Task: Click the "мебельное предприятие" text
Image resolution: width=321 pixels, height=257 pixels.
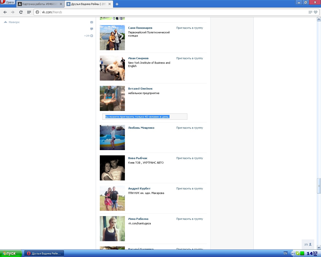Action: [144, 93]
